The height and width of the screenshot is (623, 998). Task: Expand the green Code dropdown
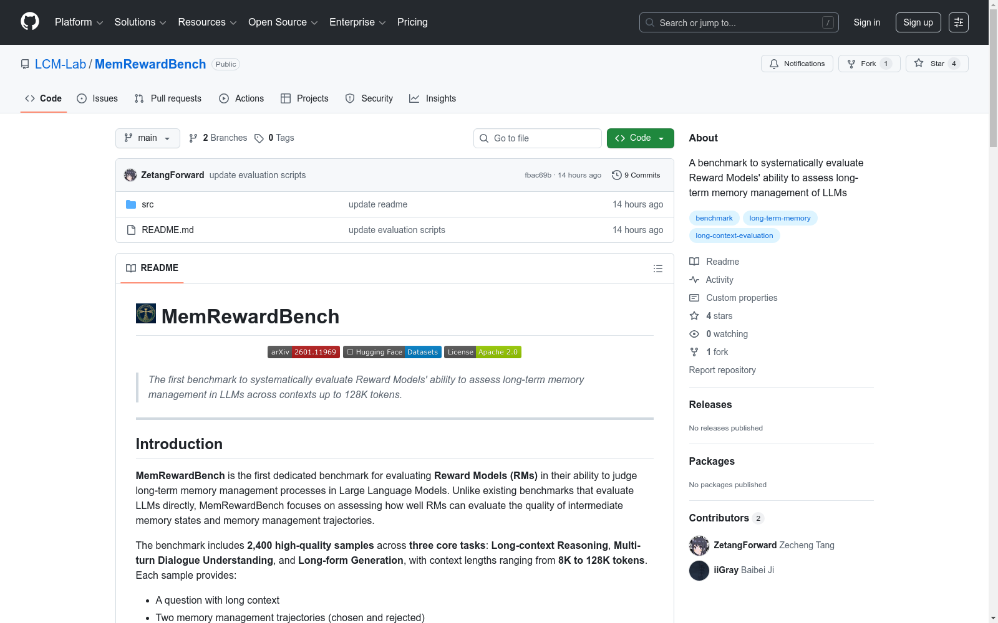641,138
